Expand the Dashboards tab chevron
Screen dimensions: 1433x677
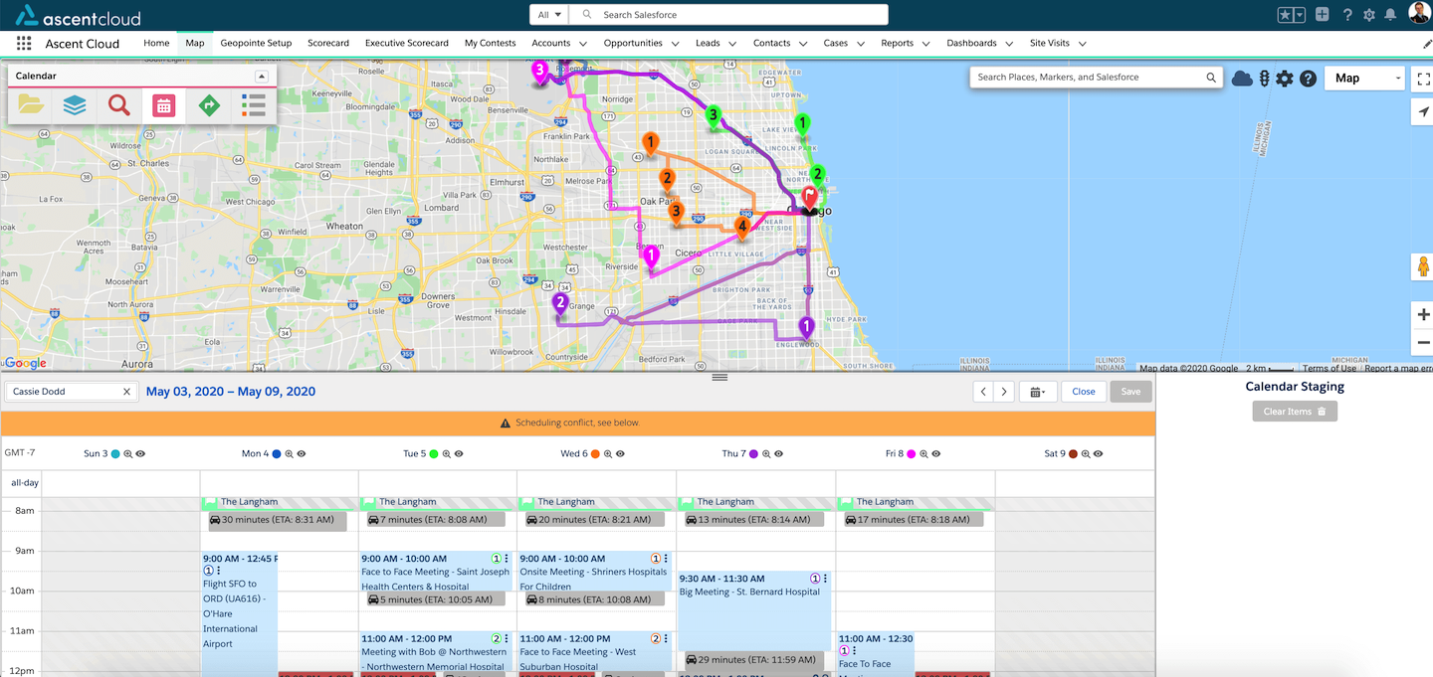(x=1009, y=44)
